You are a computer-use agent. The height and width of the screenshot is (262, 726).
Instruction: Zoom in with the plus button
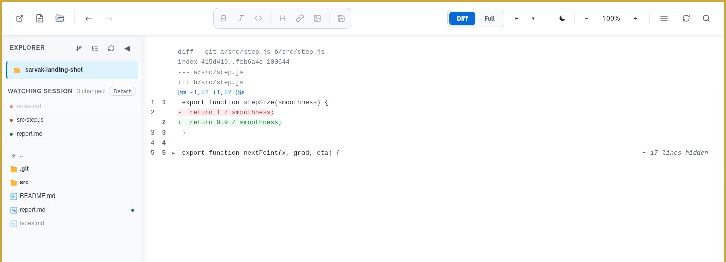(635, 18)
